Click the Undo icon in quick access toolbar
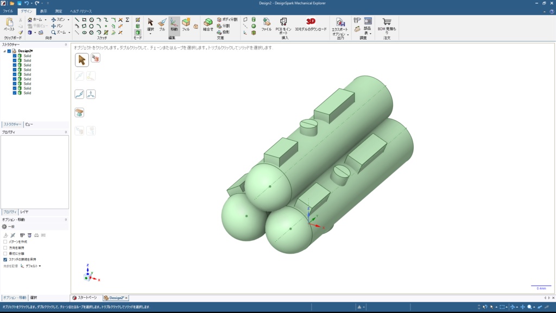Screen dimensions: 556x313 (x=26, y=3)
